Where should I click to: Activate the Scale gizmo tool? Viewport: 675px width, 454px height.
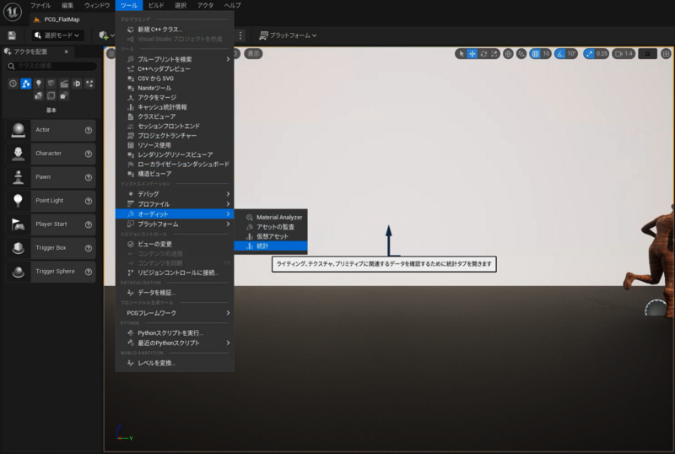tap(494, 54)
